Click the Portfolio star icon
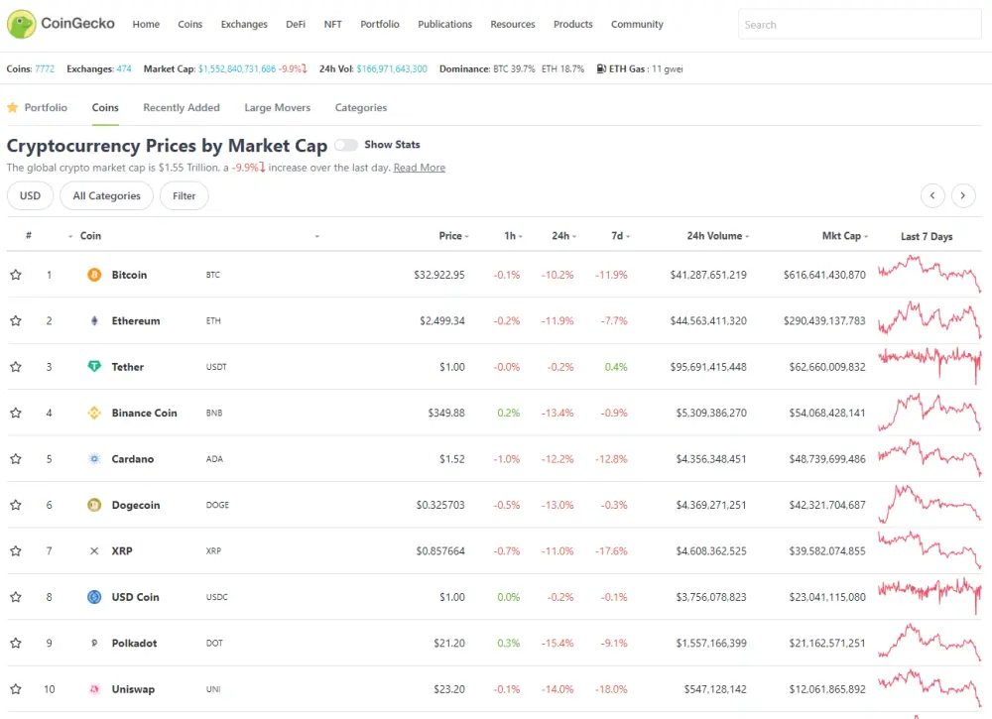This screenshot has height=719, width=992. tap(13, 107)
